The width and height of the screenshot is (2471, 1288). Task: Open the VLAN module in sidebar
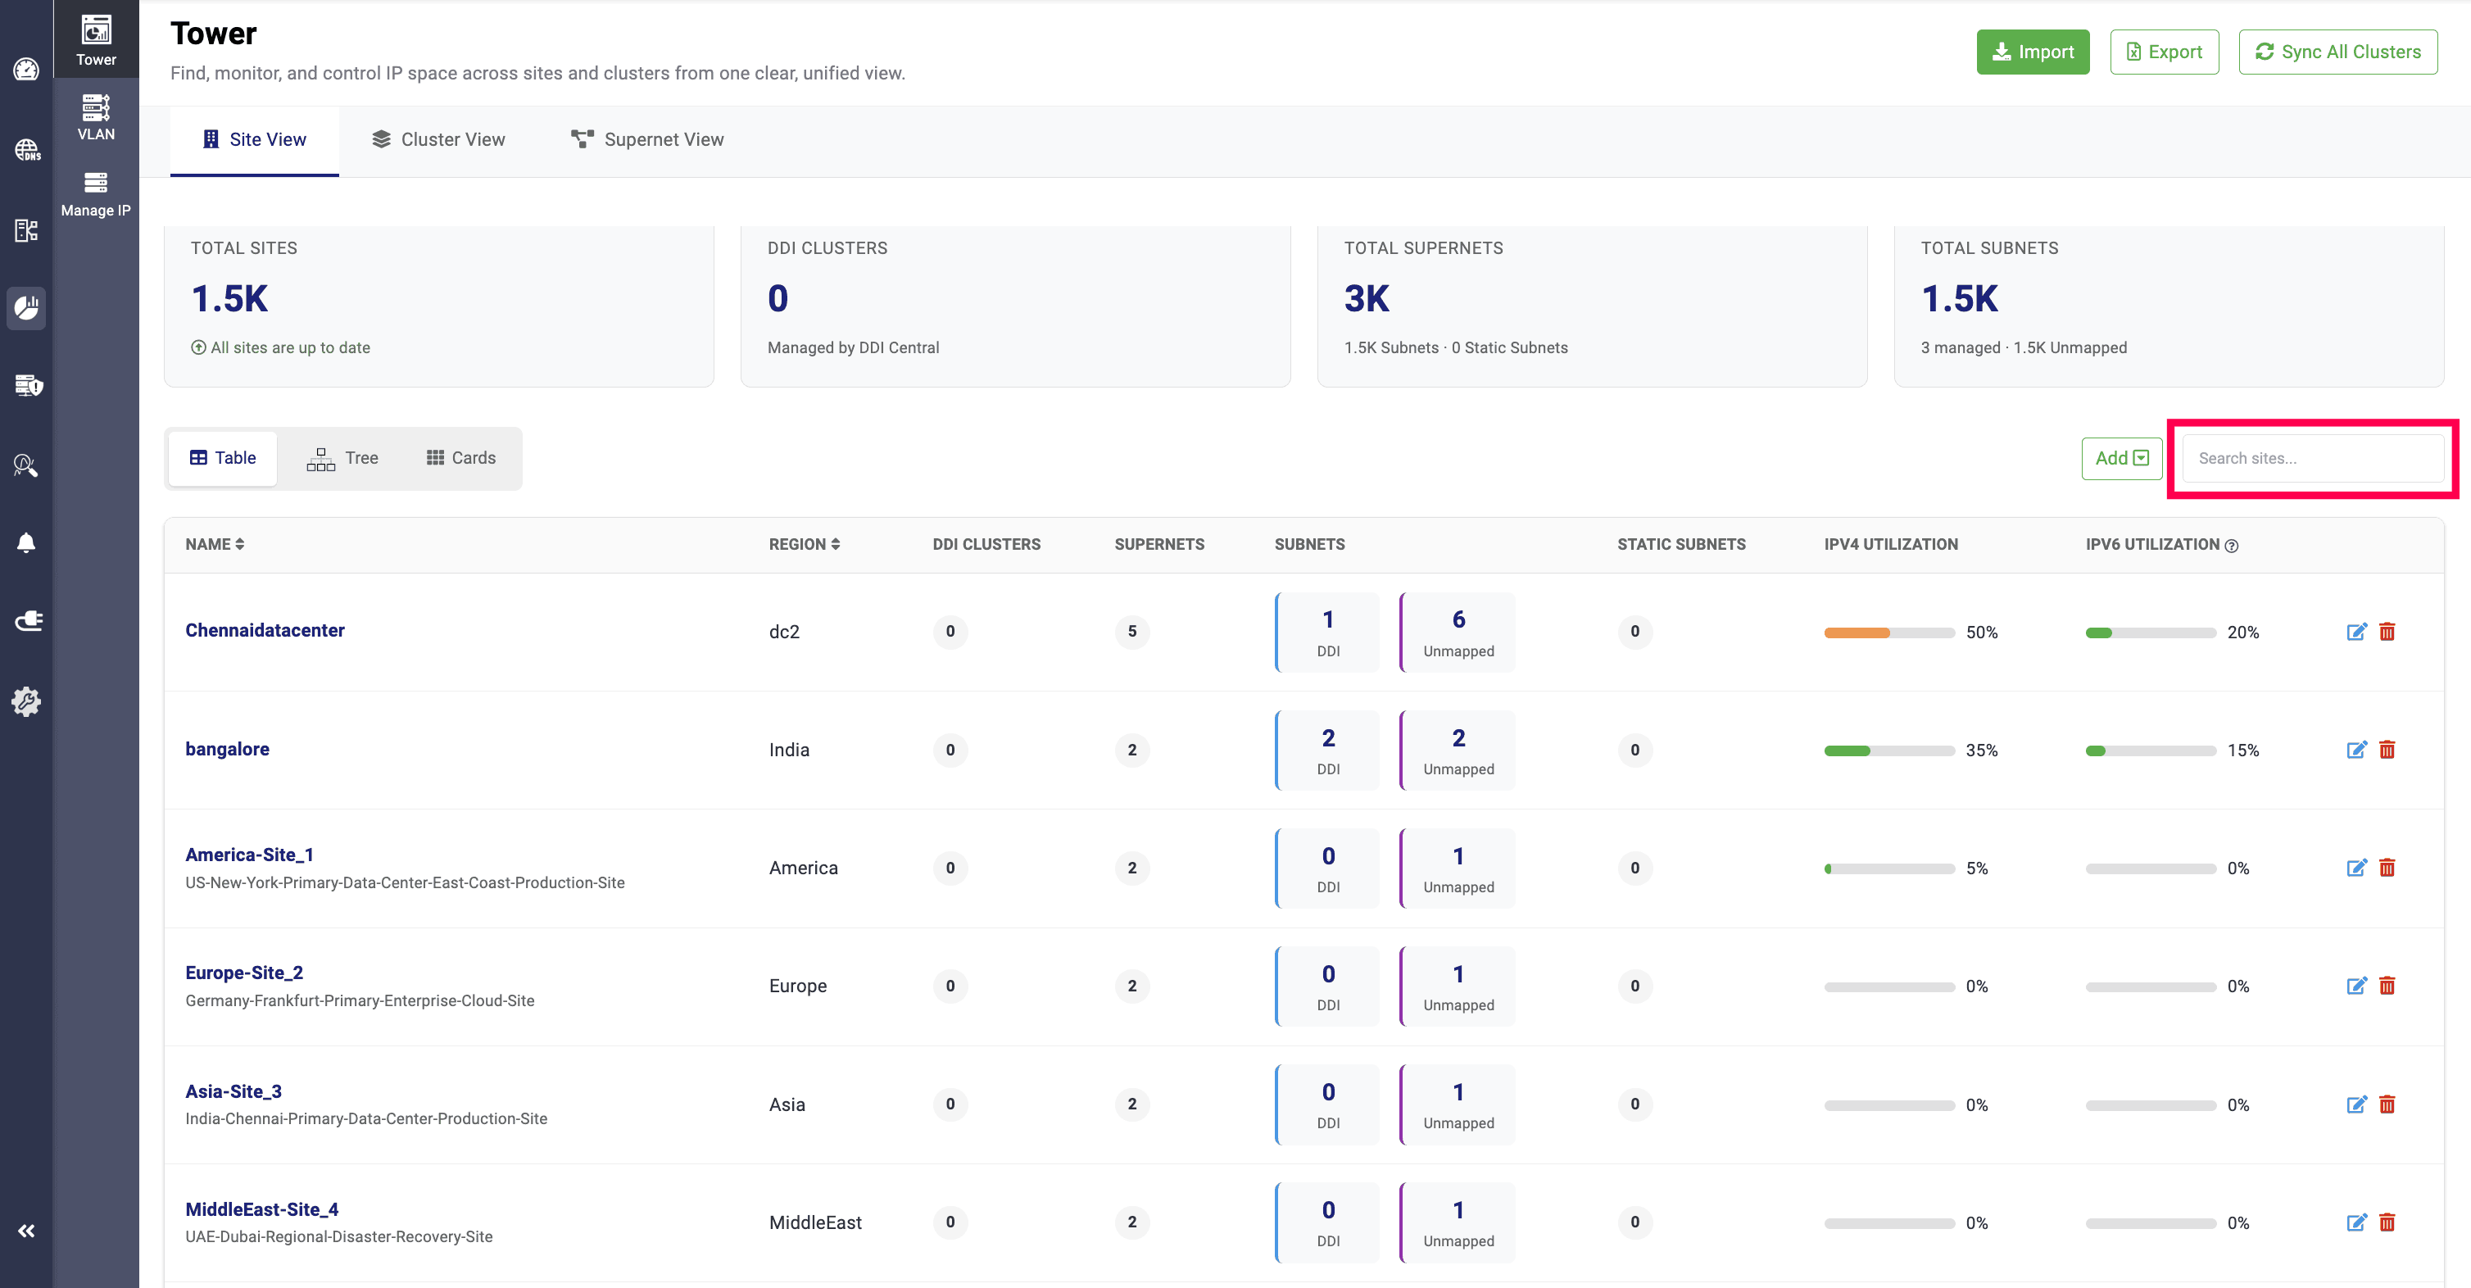(x=96, y=117)
